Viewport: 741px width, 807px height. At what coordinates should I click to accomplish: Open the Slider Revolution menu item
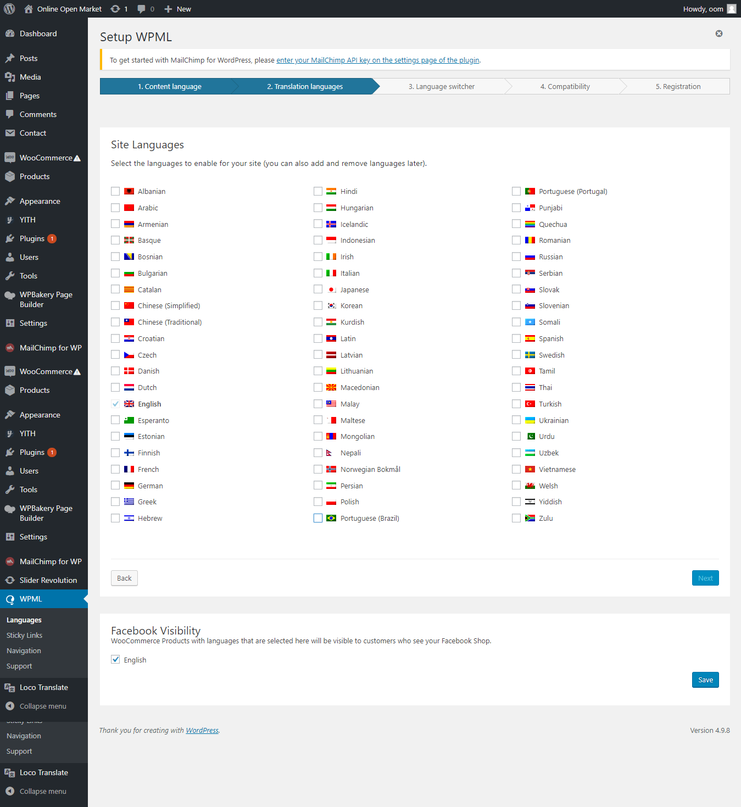(x=44, y=580)
